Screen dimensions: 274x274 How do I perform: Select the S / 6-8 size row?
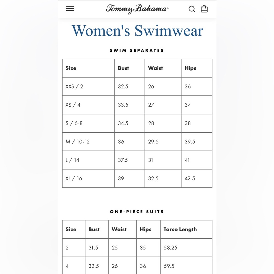click(x=137, y=123)
